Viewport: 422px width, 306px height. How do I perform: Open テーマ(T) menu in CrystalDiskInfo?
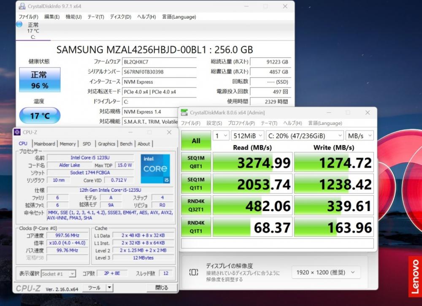click(95, 17)
